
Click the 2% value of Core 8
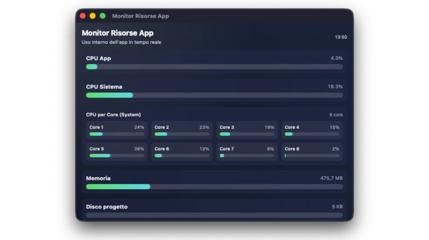pos(335,149)
